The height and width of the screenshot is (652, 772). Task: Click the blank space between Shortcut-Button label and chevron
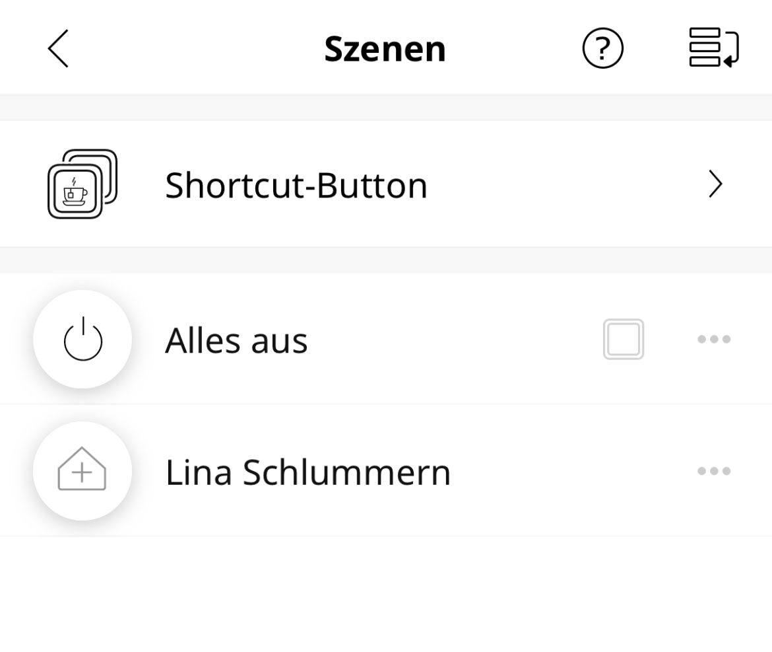(567, 186)
